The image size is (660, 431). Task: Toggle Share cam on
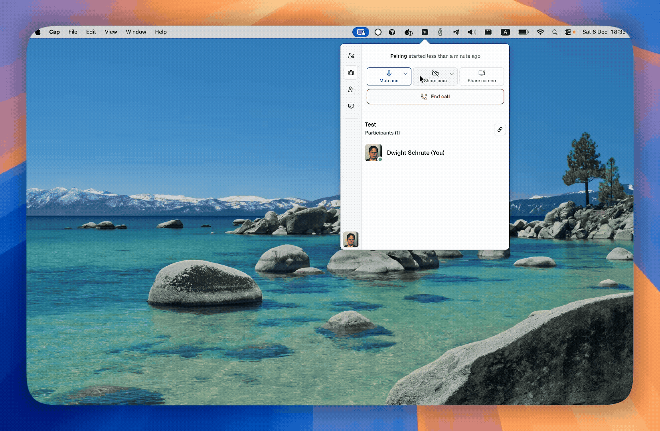click(x=433, y=76)
